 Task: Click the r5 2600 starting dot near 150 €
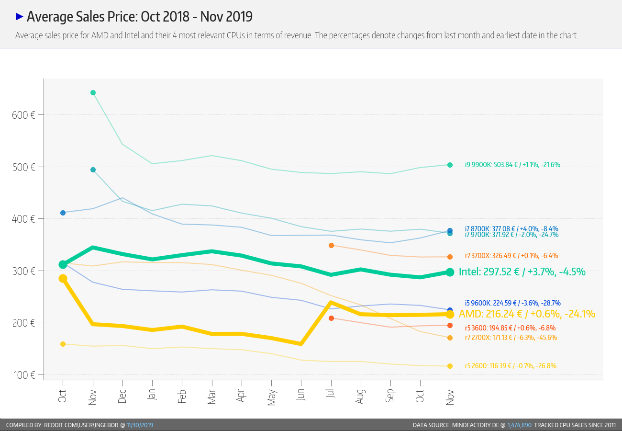63,344
